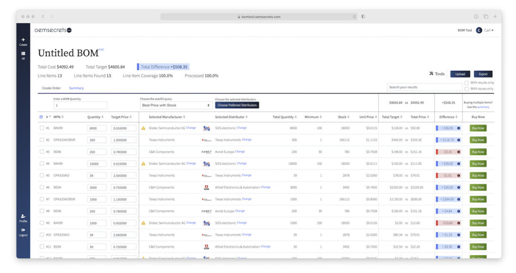Screen dimensions: 516x273
Task: Click the Quantity field of row #2
Action: [x=97, y=140]
